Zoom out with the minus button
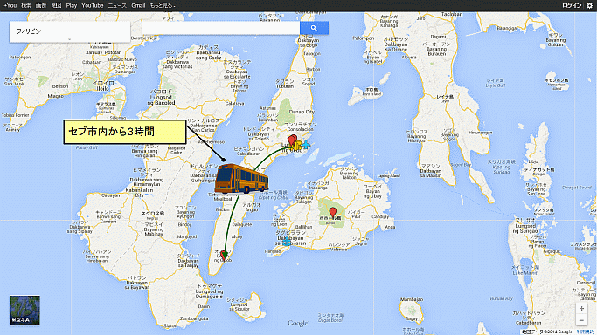This screenshot has width=597, height=335. tap(581, 320)
